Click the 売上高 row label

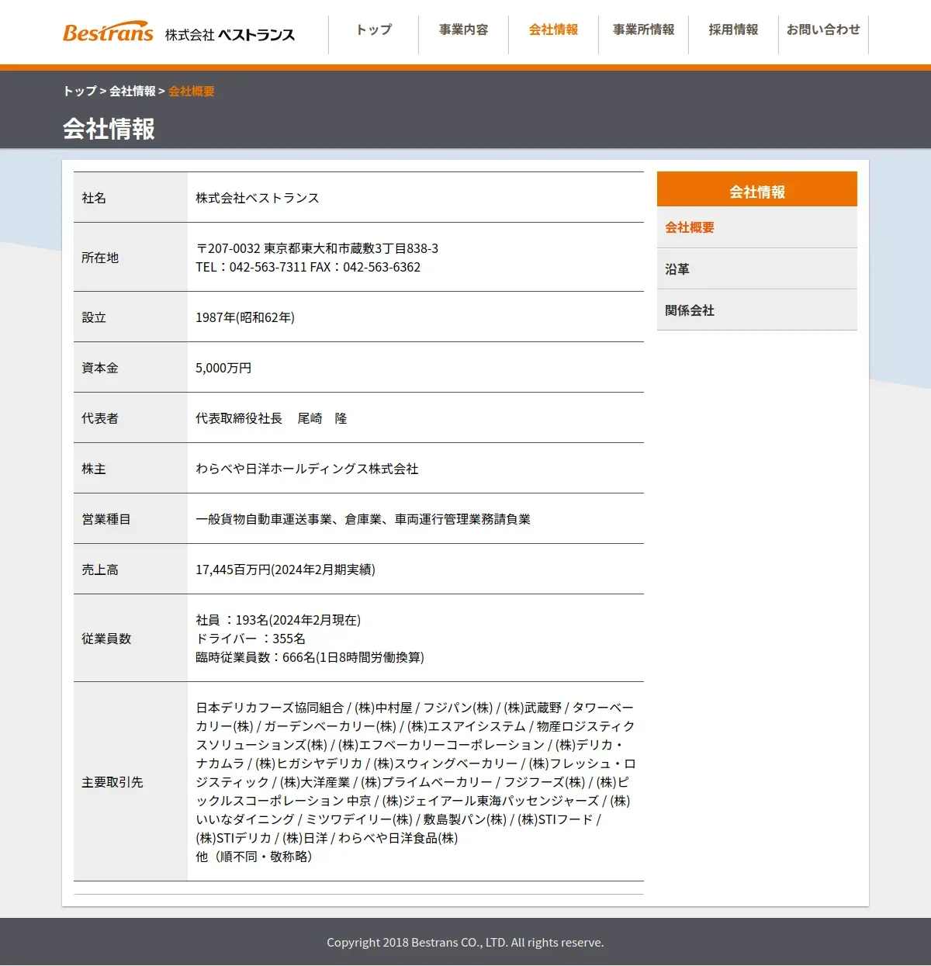pos(100,570)
